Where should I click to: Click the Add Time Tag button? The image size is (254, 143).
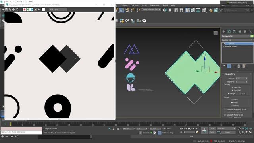167,133
